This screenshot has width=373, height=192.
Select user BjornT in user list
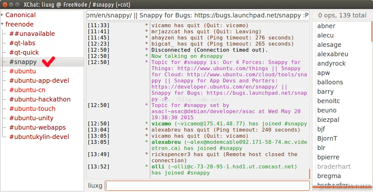327,138
